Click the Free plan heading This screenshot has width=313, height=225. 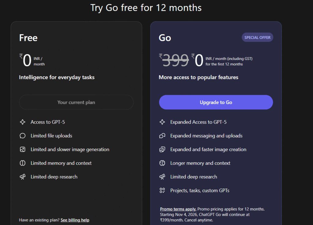[28, 38]
